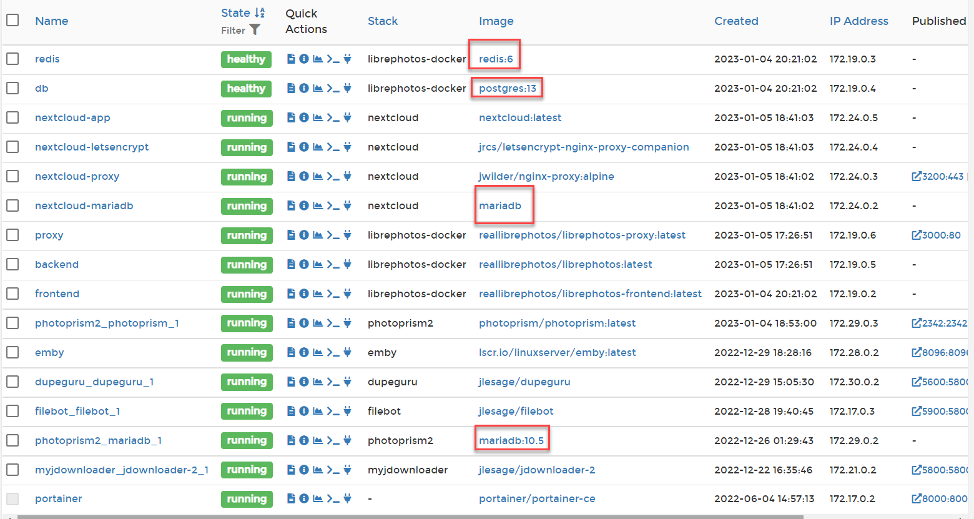Open logs icon for portainer container
The image size is (974, 519).
[x=291, y=498]
